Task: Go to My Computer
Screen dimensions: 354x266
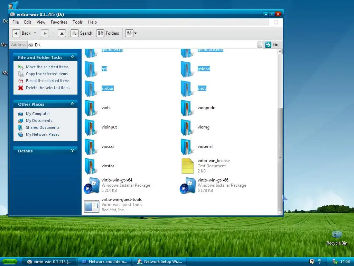Action: [x=38, y=114]
